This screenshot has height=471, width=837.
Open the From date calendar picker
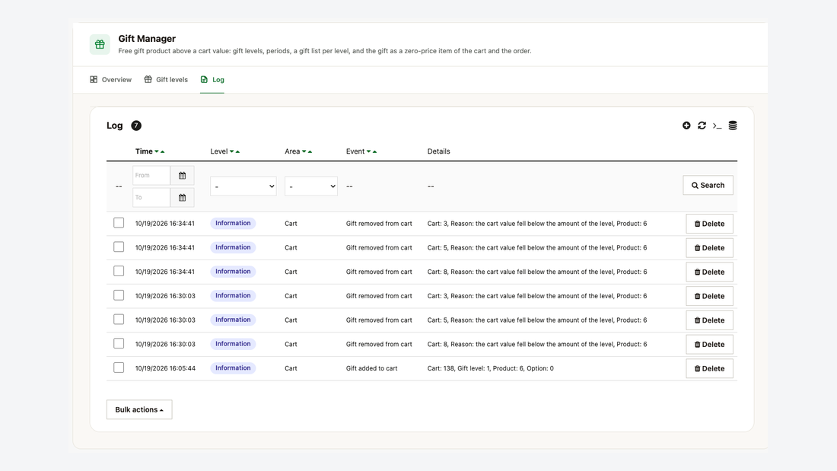click(x=182, y=175)
